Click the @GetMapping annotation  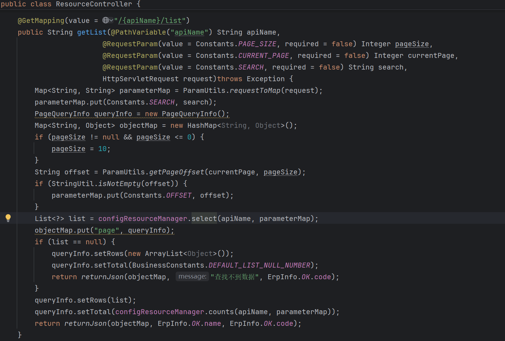[41, 20]
